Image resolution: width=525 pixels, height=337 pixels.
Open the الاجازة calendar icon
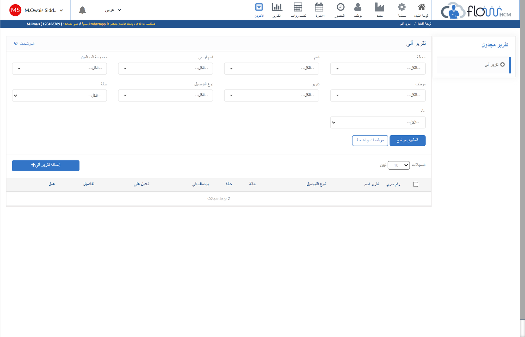point(319,8)
